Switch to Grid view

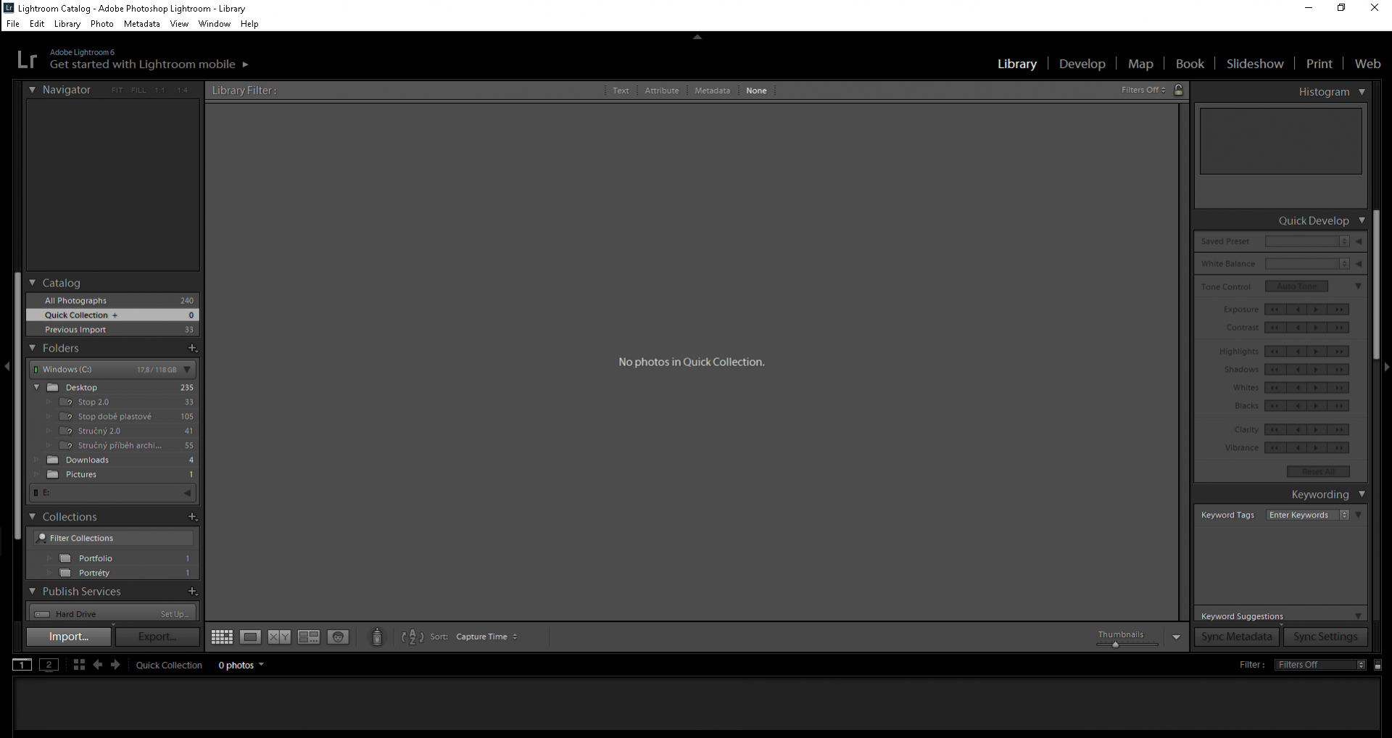point(222,637)
